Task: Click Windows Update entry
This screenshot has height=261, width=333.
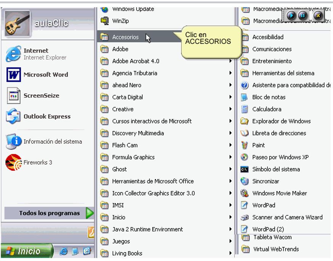Action: pyautogui.click(x=166, y=10)
